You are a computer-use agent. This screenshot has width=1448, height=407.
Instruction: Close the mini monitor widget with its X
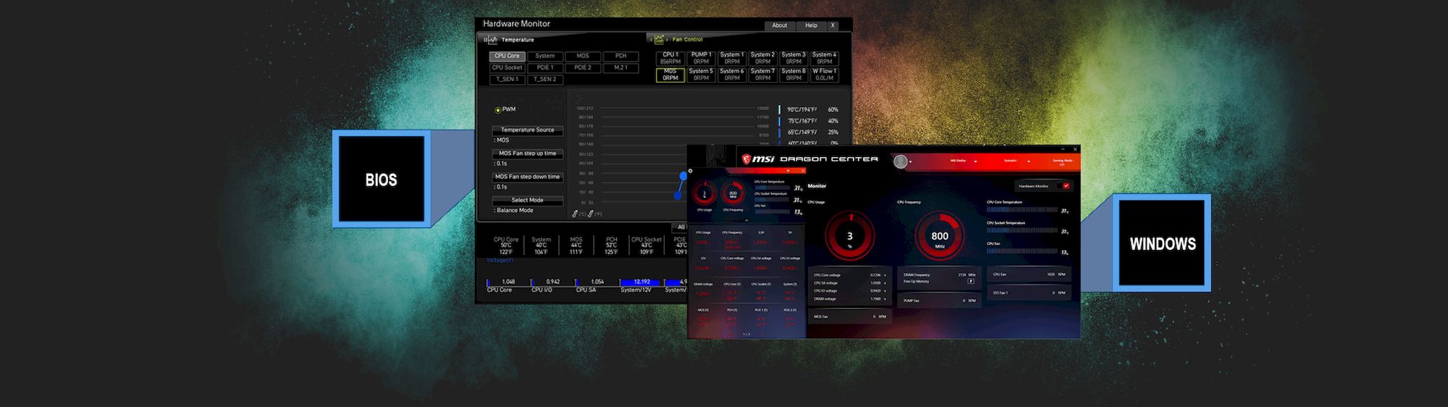click(x=802, y=171)
